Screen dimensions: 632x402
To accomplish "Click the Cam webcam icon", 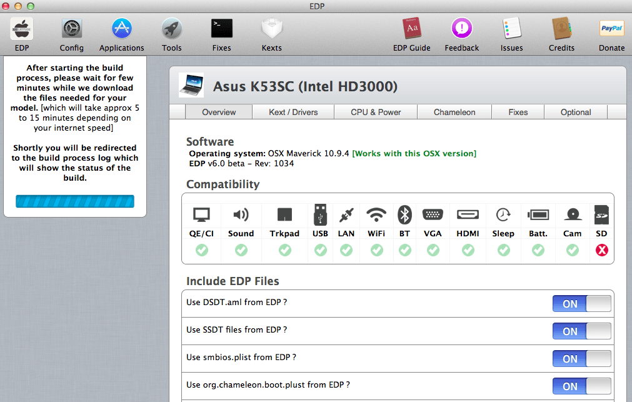I will point(573,214).
